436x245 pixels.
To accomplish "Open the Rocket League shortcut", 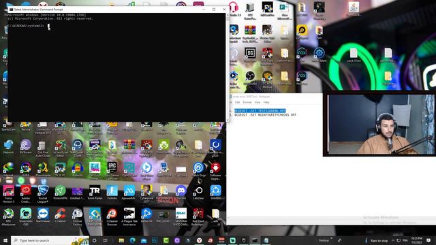I will coord(43,193).
